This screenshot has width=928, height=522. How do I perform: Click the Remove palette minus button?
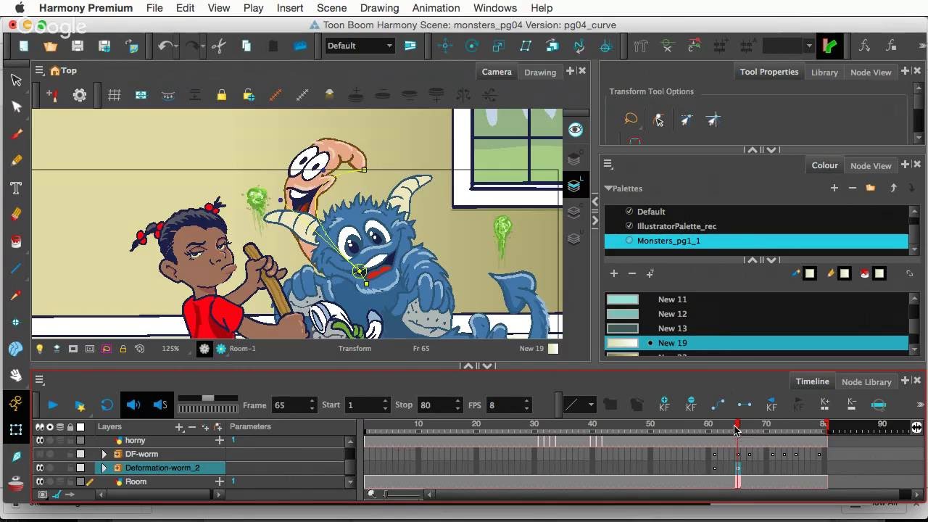click(x=852, y=188)
